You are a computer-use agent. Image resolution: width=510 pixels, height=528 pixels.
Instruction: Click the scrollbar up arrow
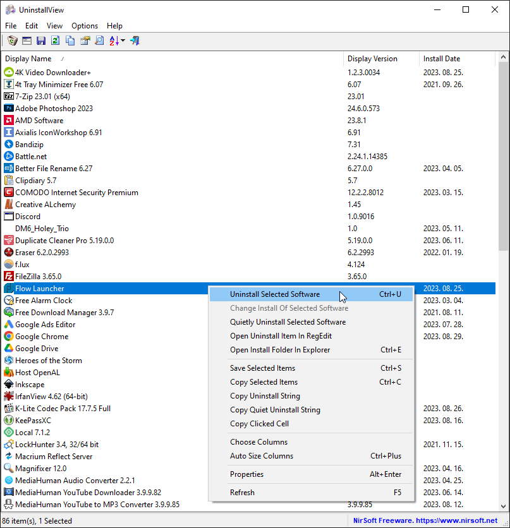click(503, 57)
